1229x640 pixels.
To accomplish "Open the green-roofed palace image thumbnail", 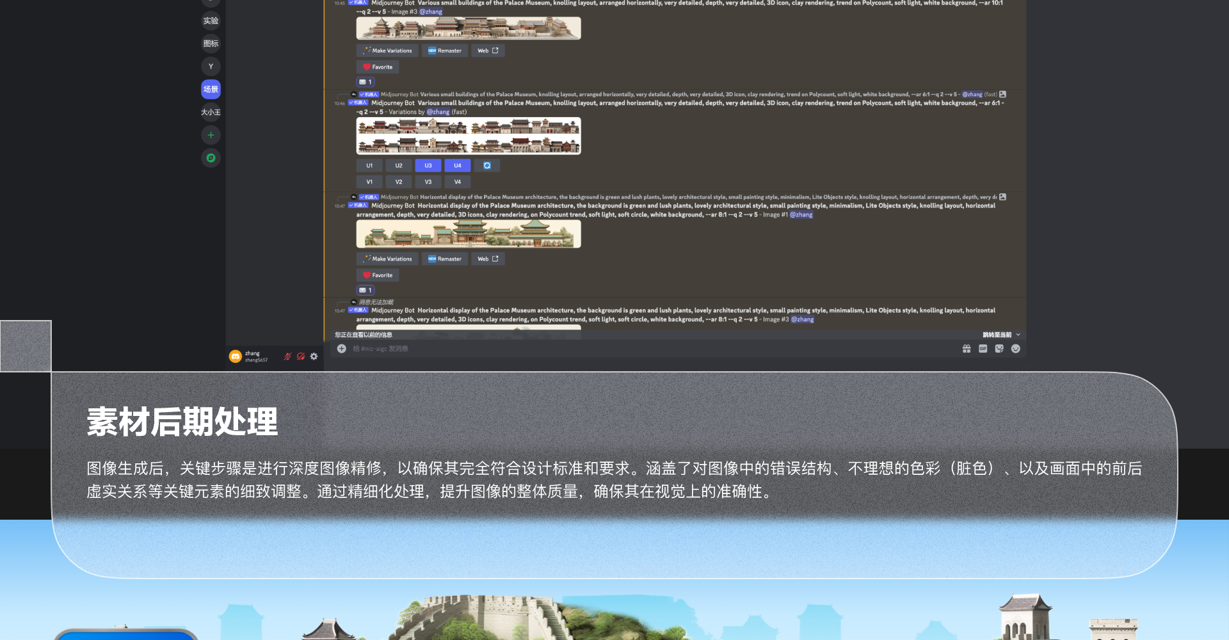I will click(469, 234).
